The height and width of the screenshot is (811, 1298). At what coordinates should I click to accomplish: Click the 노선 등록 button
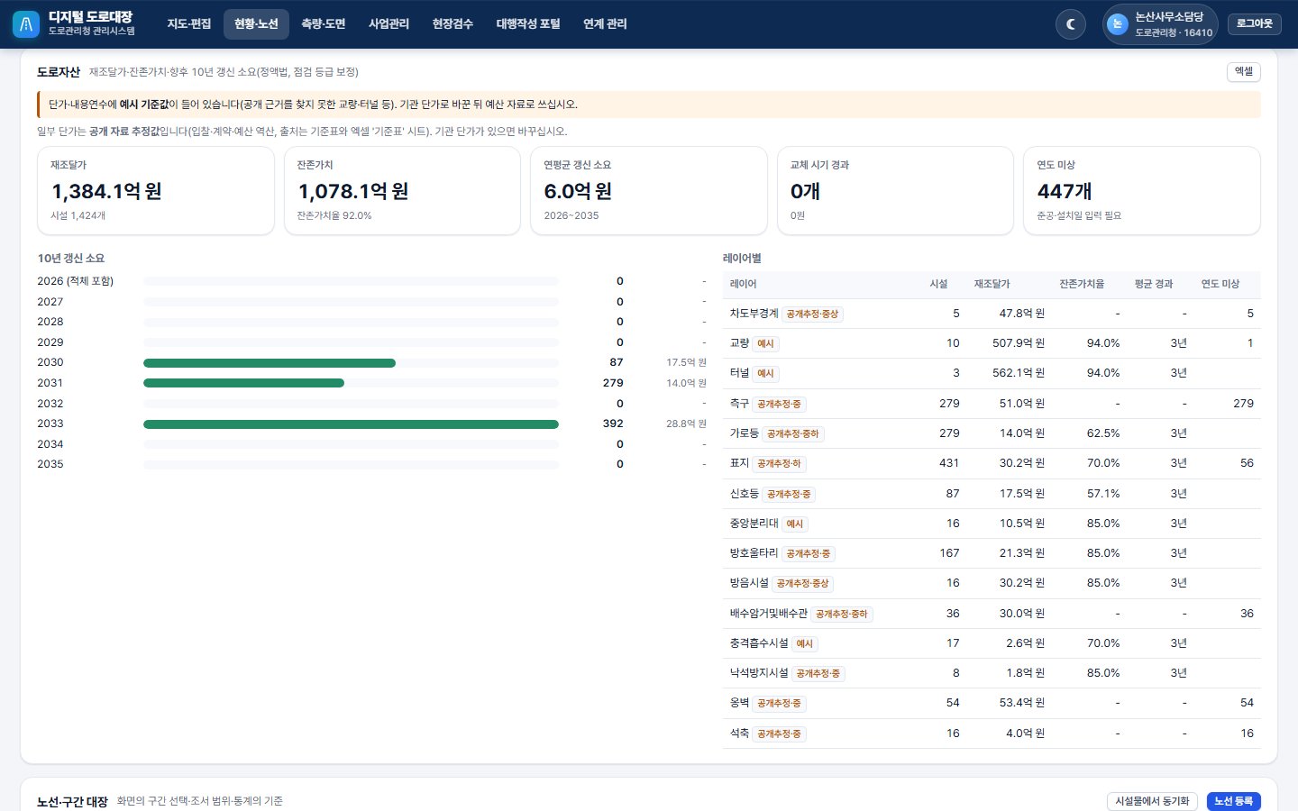coord(1233,801)
